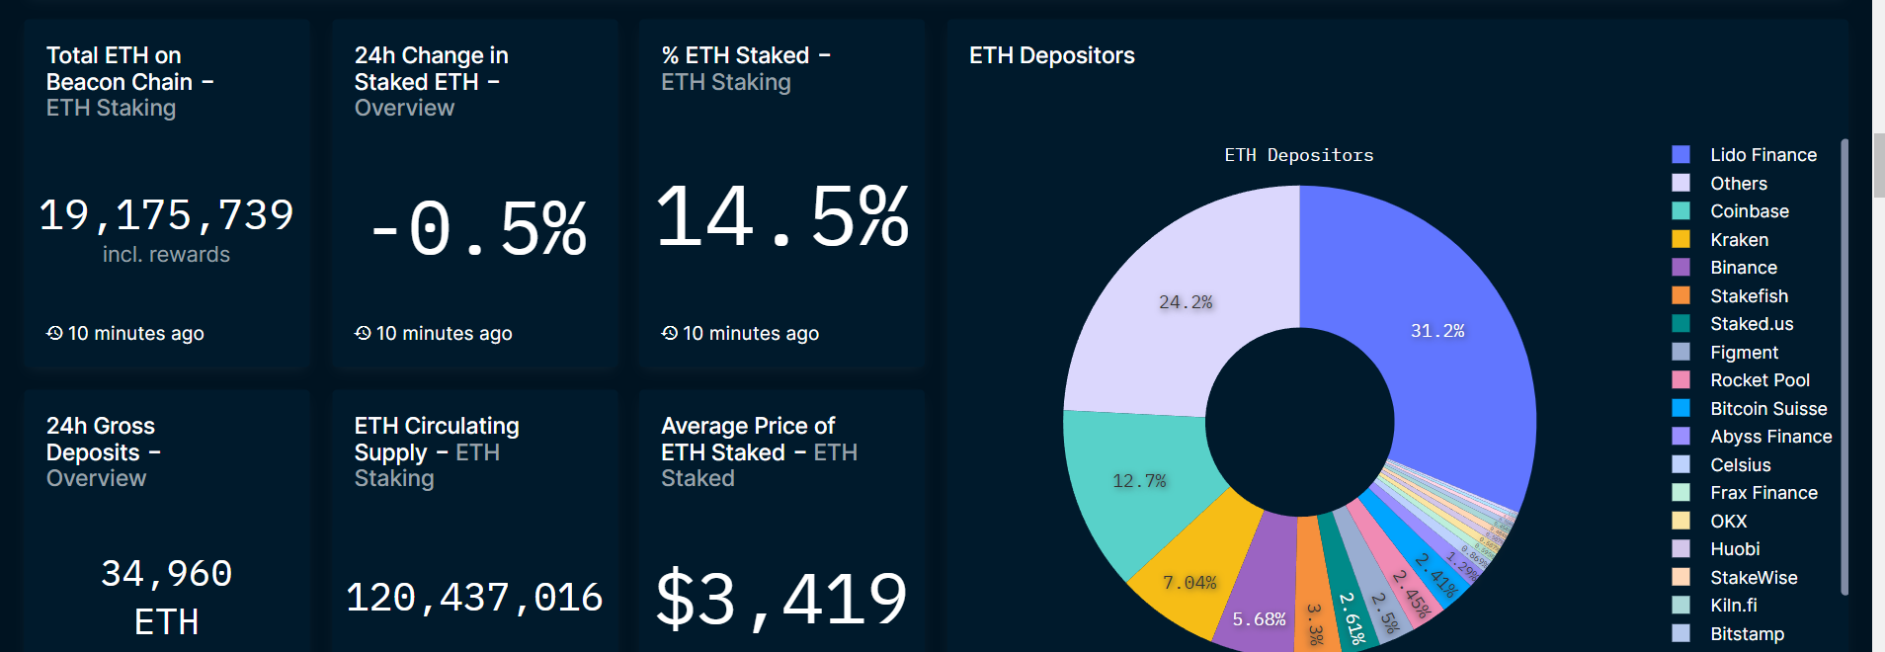This screenshot has width=1885, height=652.
Task: Click the clock icon on 24h Change card
Action: pos(364,334)
